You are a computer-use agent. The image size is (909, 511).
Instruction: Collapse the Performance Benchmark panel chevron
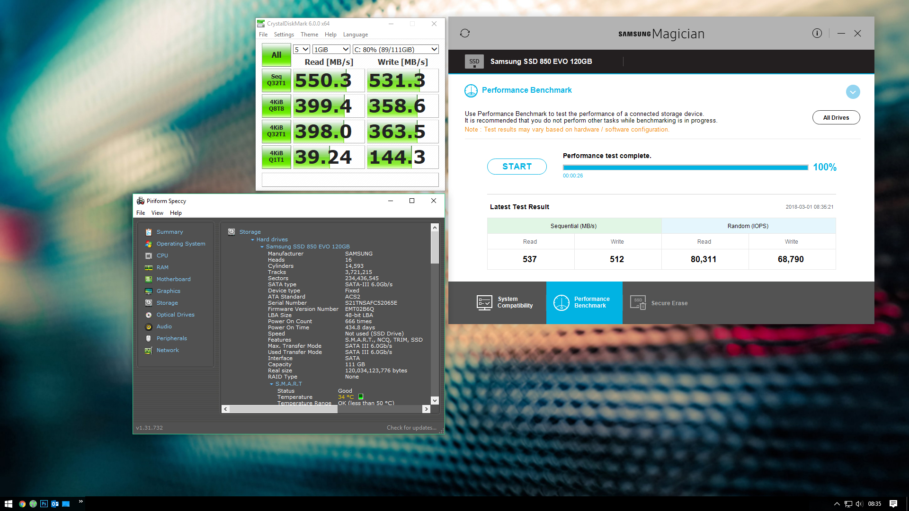coord(853,92)
